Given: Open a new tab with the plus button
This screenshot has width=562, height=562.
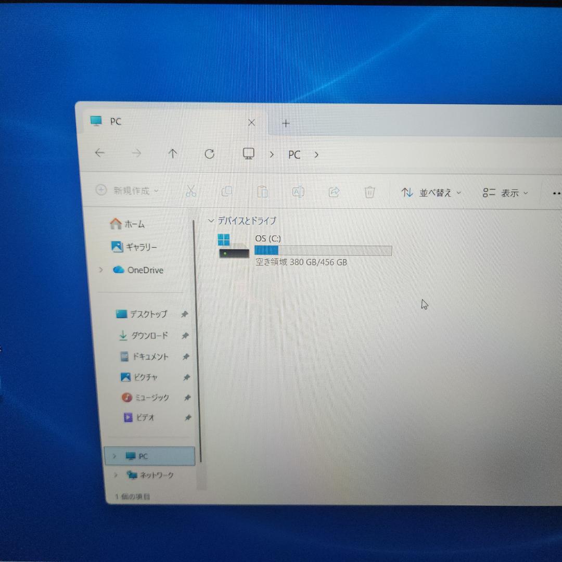Looking at the screenshot, I should tap(286, 123).
